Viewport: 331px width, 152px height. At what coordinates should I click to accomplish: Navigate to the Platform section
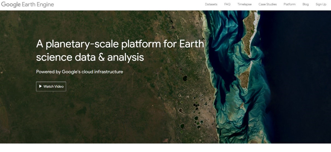(x=289, y=4)
